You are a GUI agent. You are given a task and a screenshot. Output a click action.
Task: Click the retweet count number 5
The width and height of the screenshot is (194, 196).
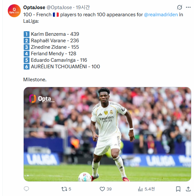(x=70, y=189)
